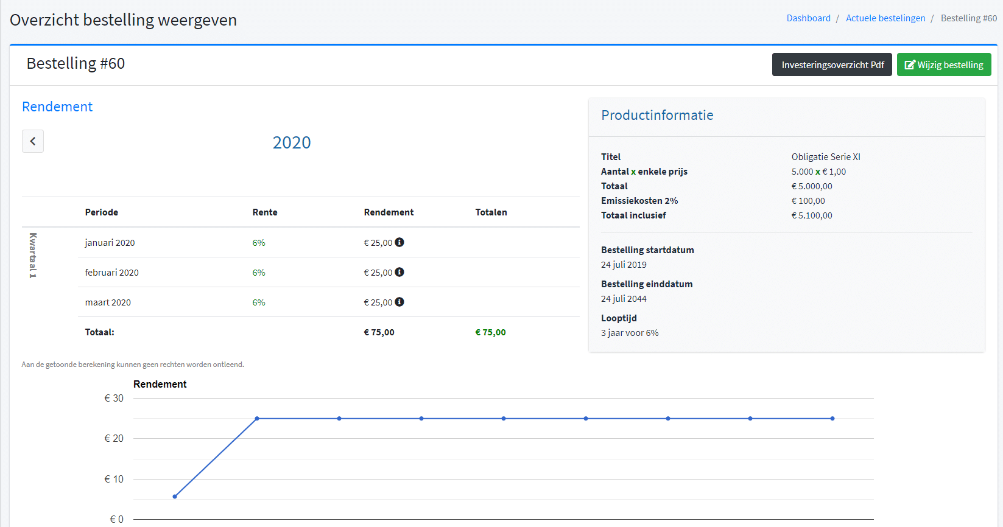Click the Rendement chart title

[160, 384]
